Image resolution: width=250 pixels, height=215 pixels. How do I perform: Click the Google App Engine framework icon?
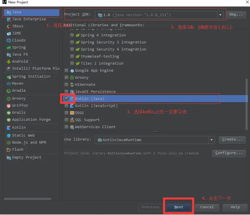(x=72, y=71)
